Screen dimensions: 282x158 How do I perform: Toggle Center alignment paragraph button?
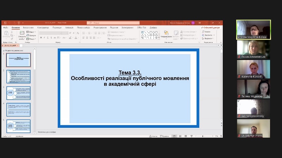[x=87, y=38]
